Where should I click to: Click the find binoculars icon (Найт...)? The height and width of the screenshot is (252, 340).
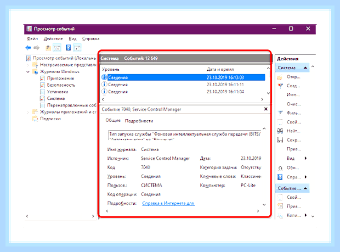pos(280,131)
